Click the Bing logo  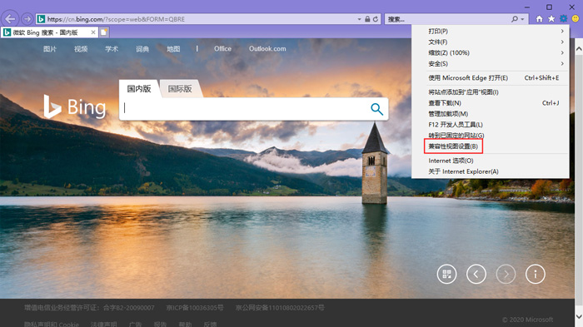(75, 107)
